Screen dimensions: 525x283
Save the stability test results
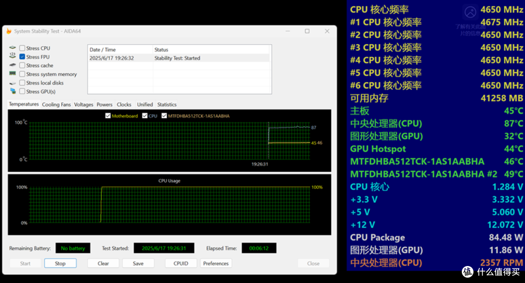coord(138,264)
